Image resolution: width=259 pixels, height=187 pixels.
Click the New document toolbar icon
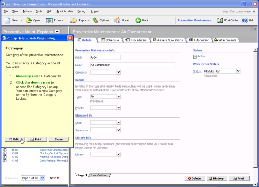tap(7, 20)
